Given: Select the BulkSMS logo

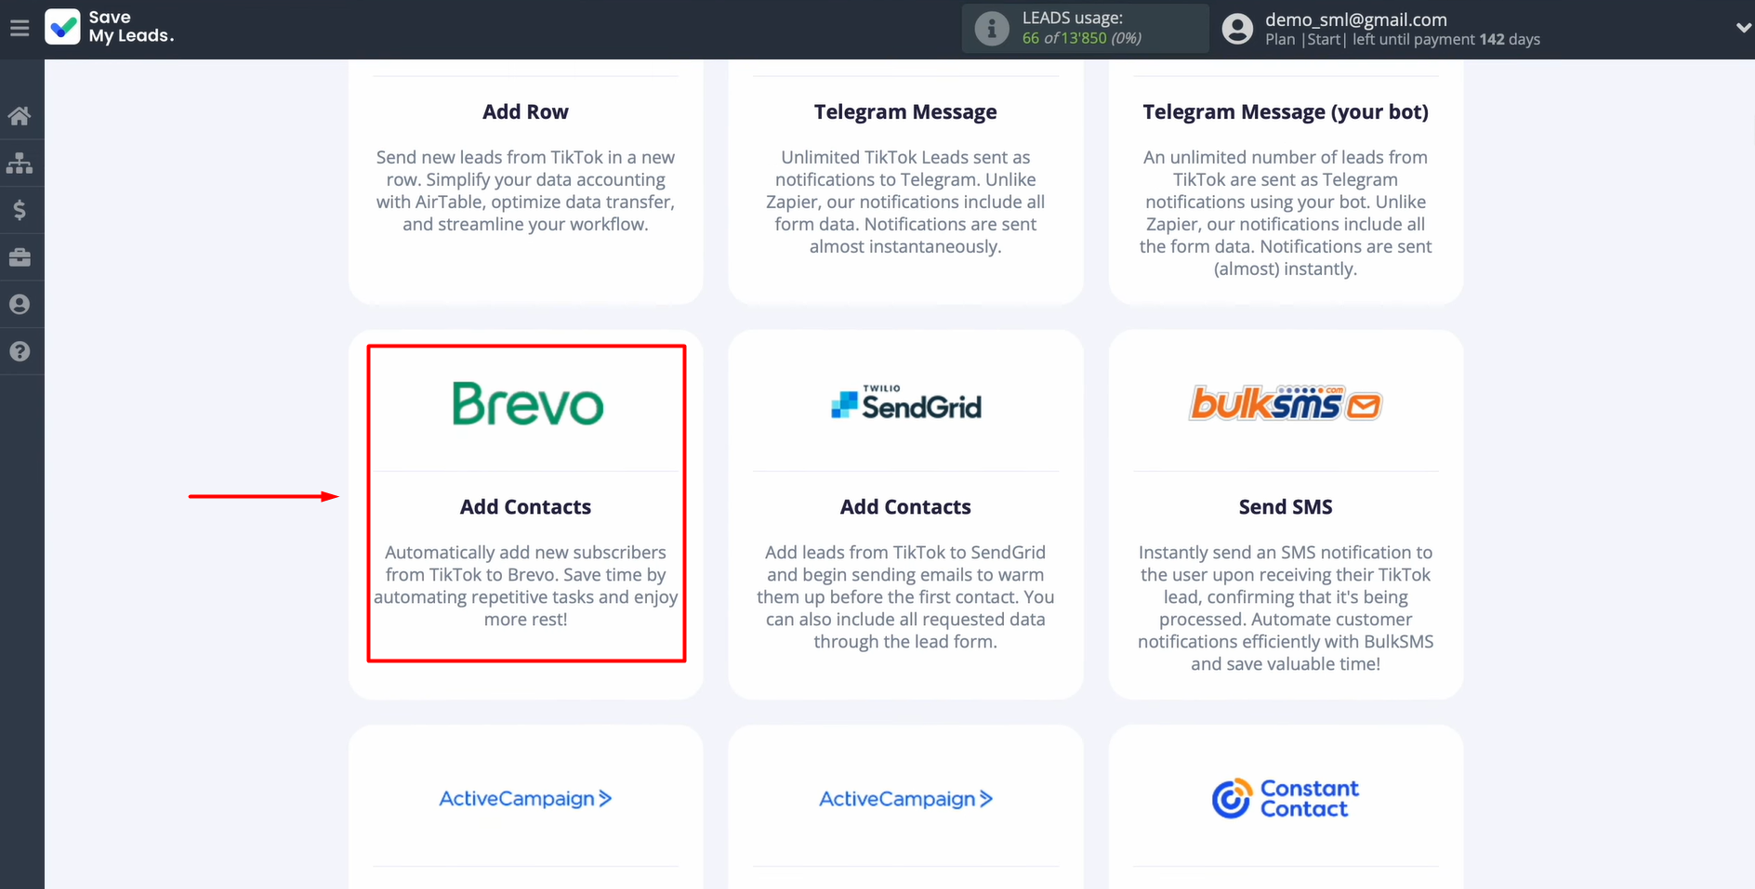Looking at the screenshot, I should (1286, 403).
